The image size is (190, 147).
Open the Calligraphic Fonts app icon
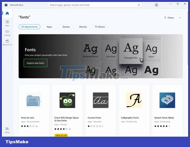point(134,100)
